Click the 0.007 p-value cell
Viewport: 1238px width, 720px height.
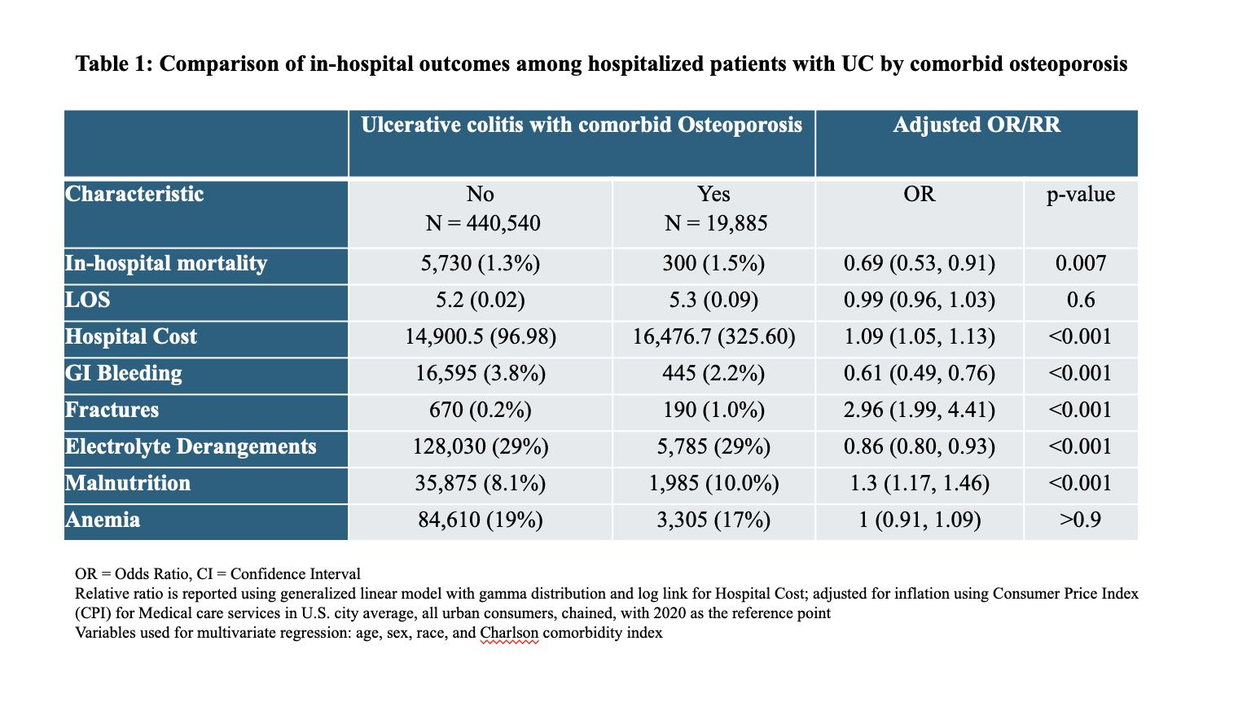pos(1081,263)
